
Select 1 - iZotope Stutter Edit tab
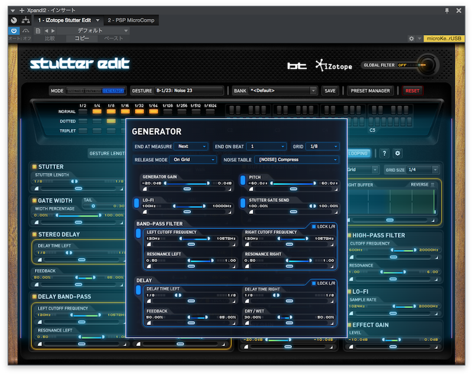(64, 20)
